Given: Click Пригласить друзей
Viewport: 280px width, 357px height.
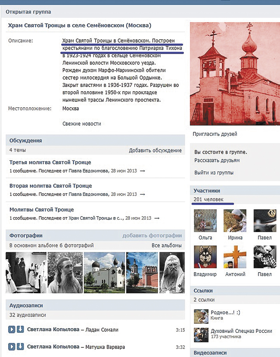Looking at the screenshot, I should (215, 134).
